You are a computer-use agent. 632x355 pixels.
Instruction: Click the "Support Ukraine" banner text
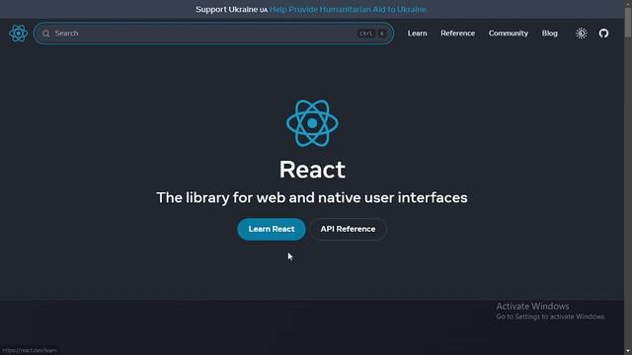pos(226,9)
